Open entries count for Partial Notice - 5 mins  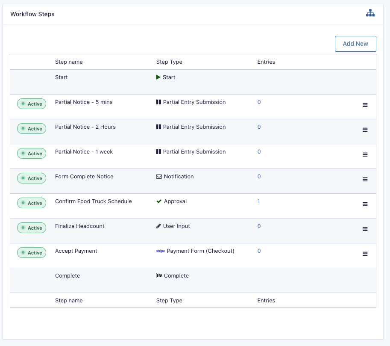[259, 102]
